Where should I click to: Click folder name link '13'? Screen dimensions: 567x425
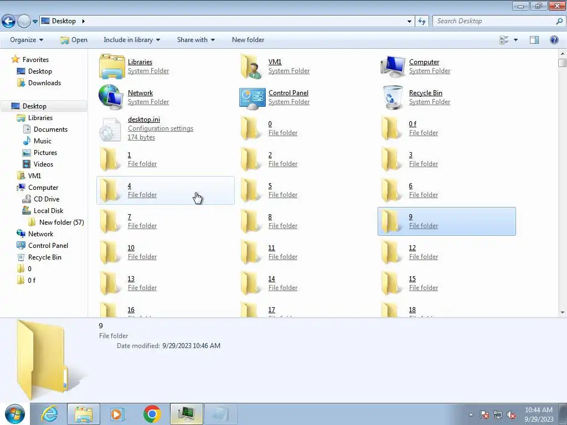pos(131,279)
